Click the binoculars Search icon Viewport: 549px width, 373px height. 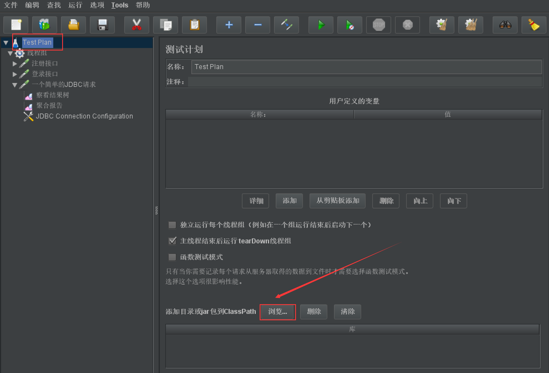(x=505, y=25)
